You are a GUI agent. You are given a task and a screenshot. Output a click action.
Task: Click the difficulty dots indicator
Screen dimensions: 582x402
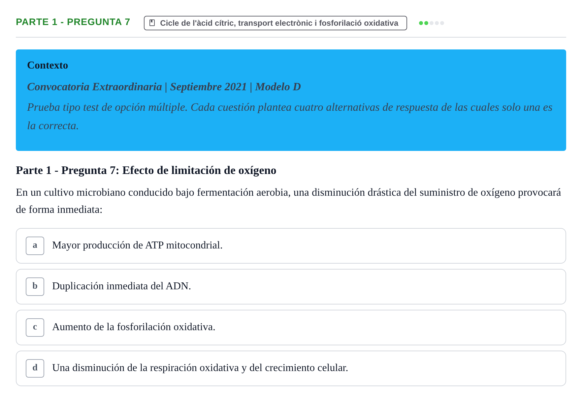(x=431, y=23)
